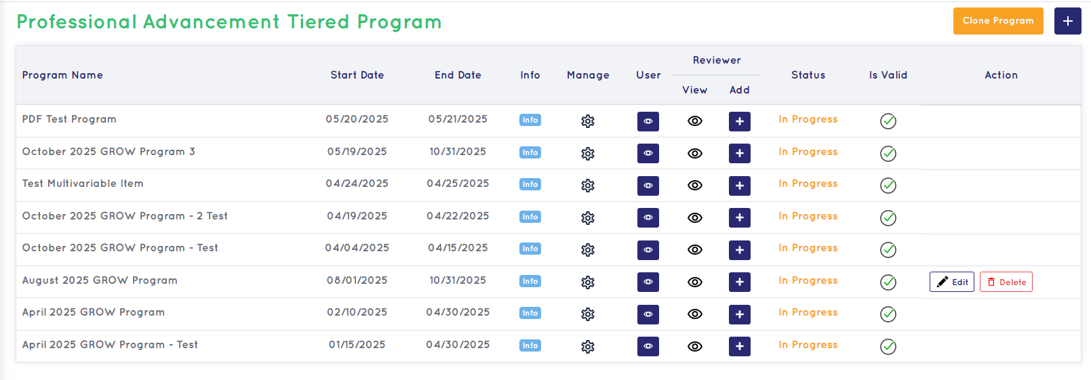Screen dimensions: 1091x380
Task: View reviewers of August 2025 GROW Program
Action: [x=695, y=282]
